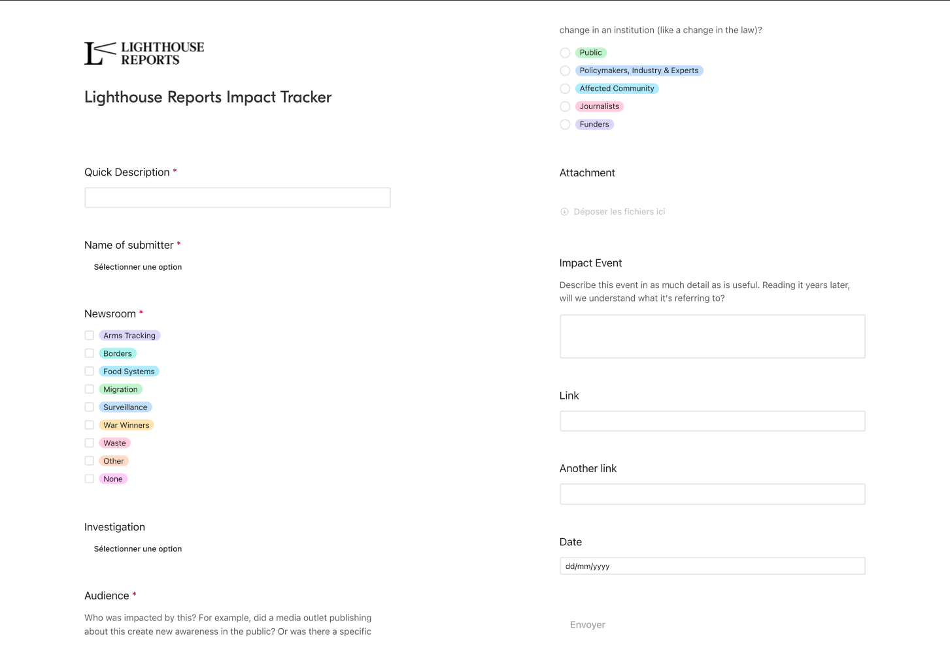Click the Journalists tag label
950x670 pixels.
click(x=600, y=106)
